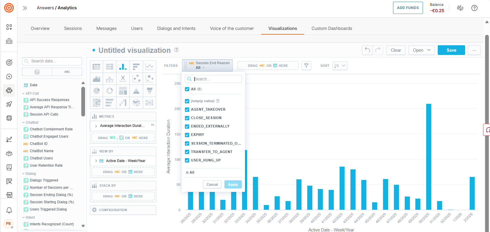
Task: Click the undo arrow button
Action: coord(367,50)
